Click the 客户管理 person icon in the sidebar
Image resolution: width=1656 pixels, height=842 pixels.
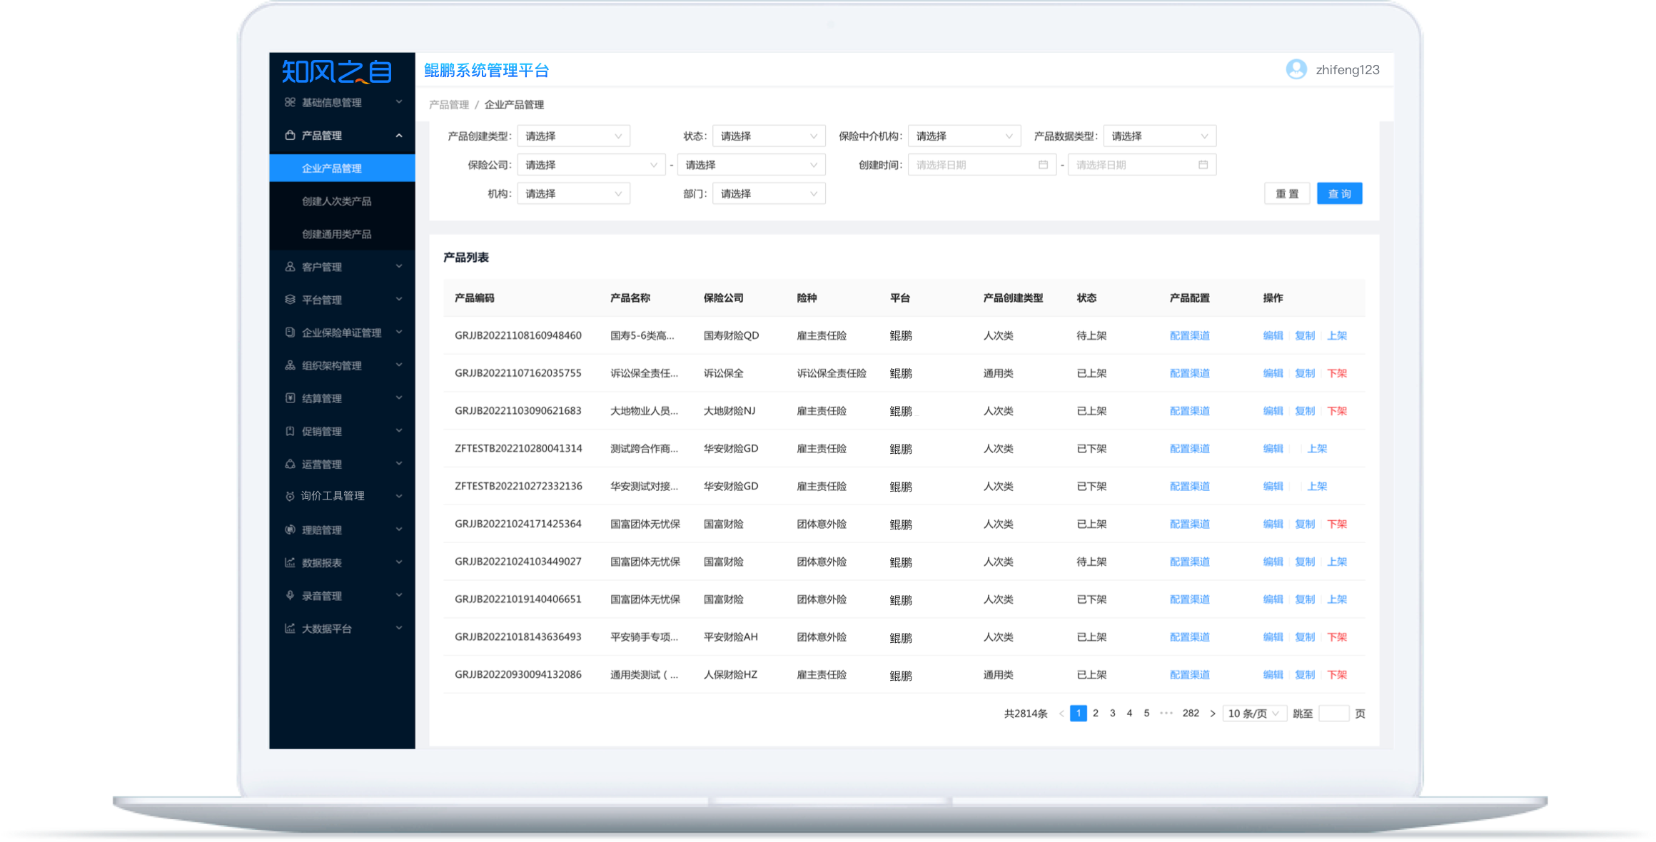[x=290, y=267]
